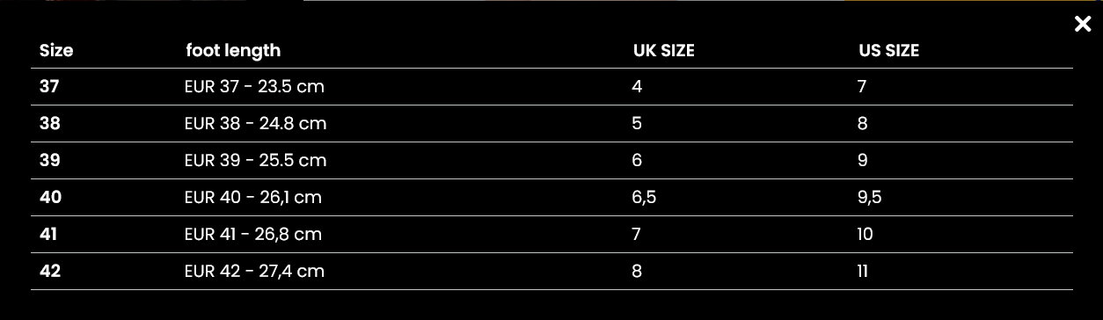
Task: Click 'EUR 41 - 26,8 cm' cell
Action: pyautogui.click(x=253, y=235)
